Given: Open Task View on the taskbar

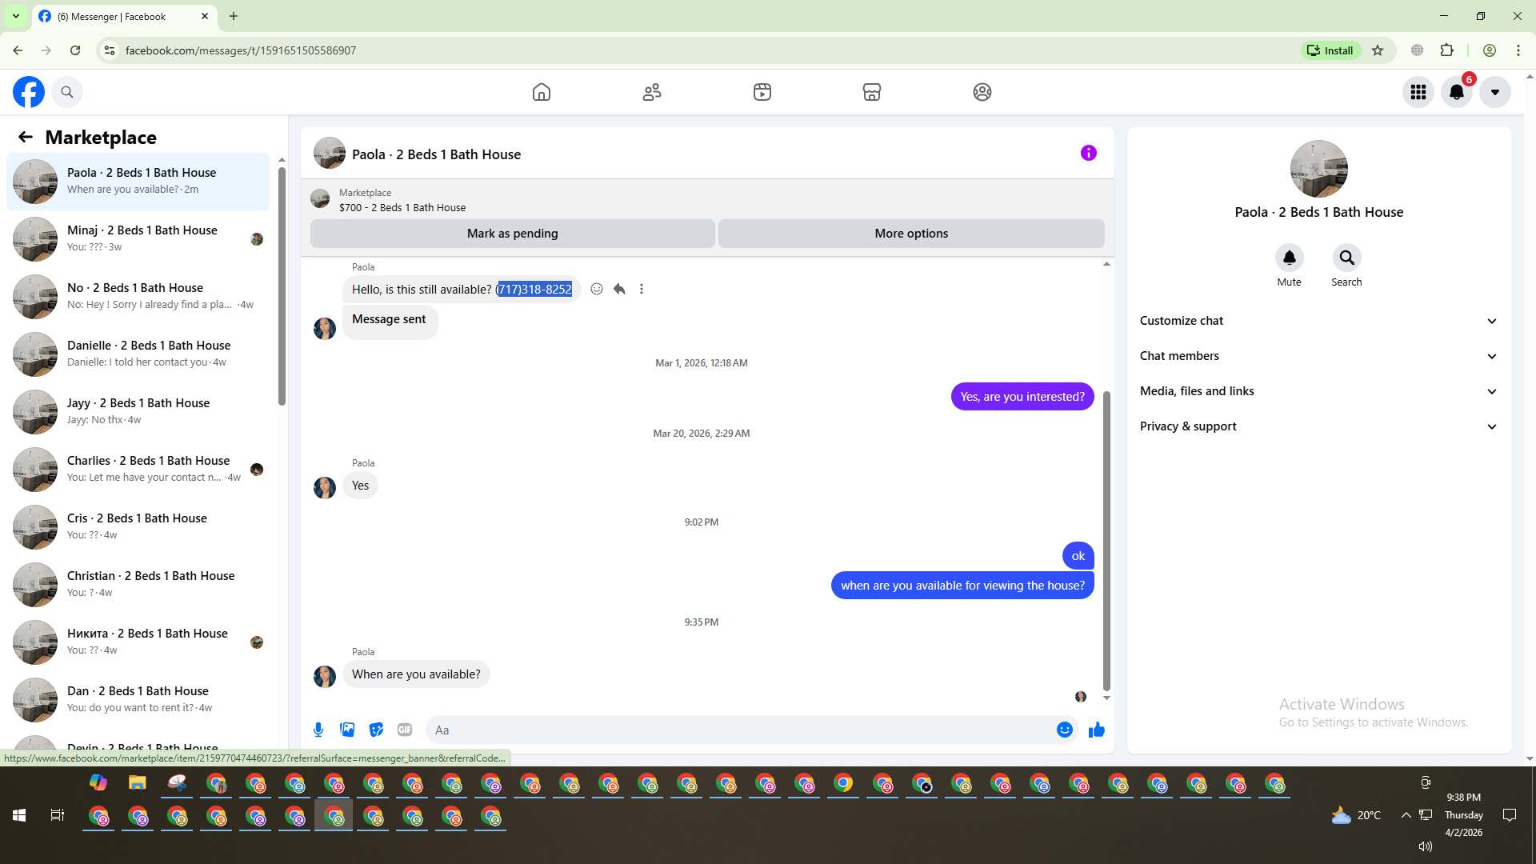Looking at the screenshot, I should tap(58, 815).
